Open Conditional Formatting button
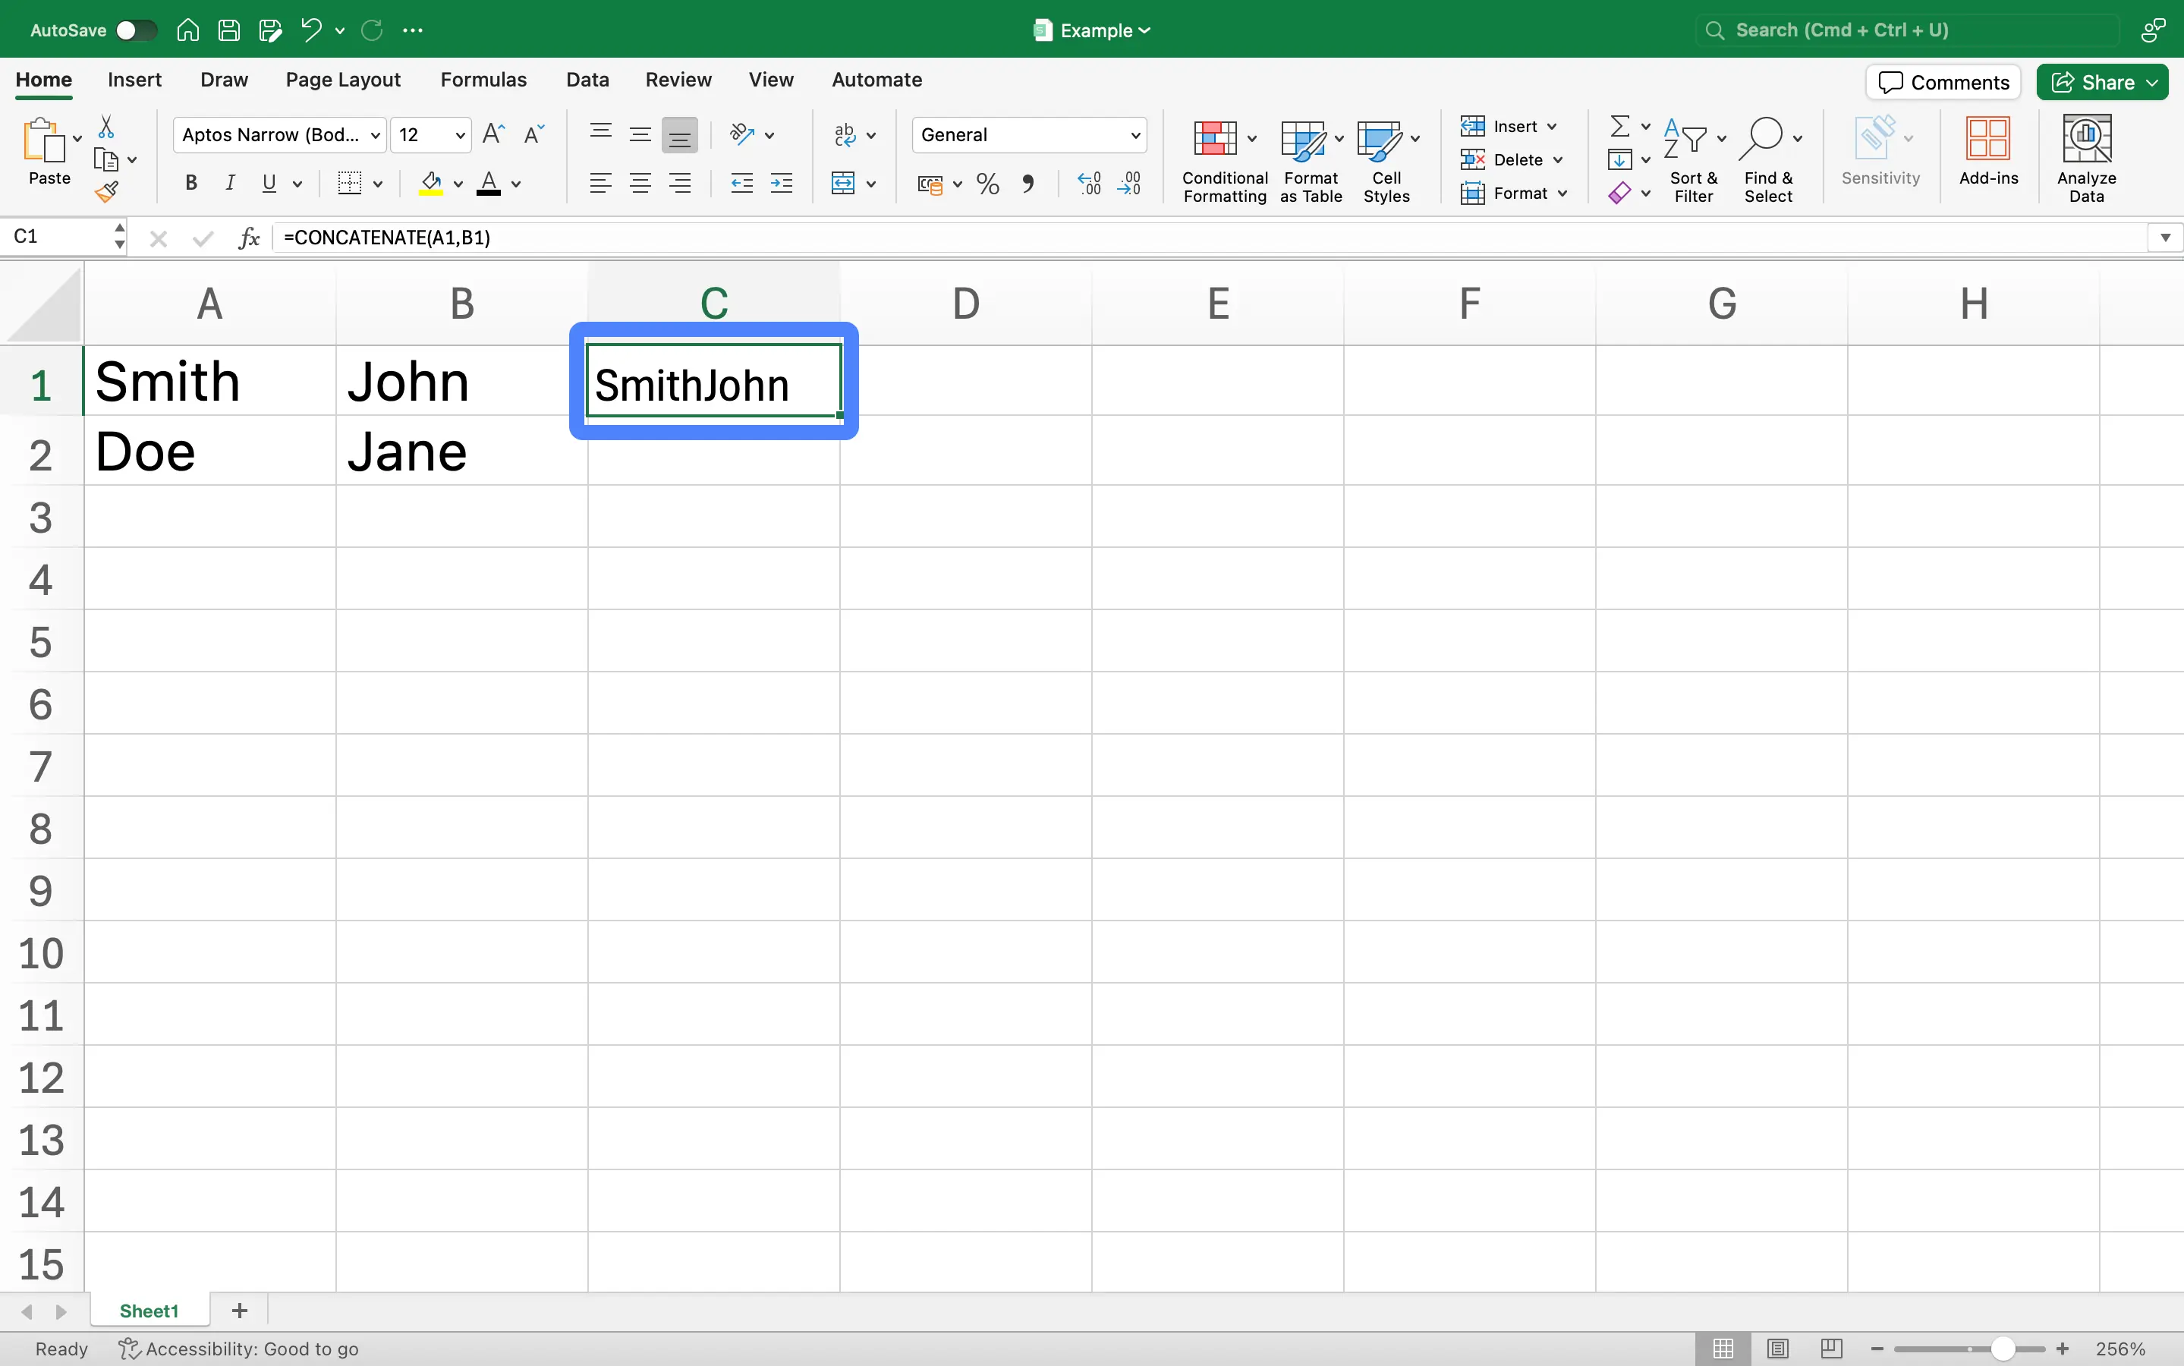 (x=1224, y=161)
